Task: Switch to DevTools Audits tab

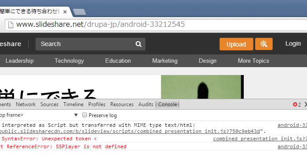Action: [x=146, y=104]
